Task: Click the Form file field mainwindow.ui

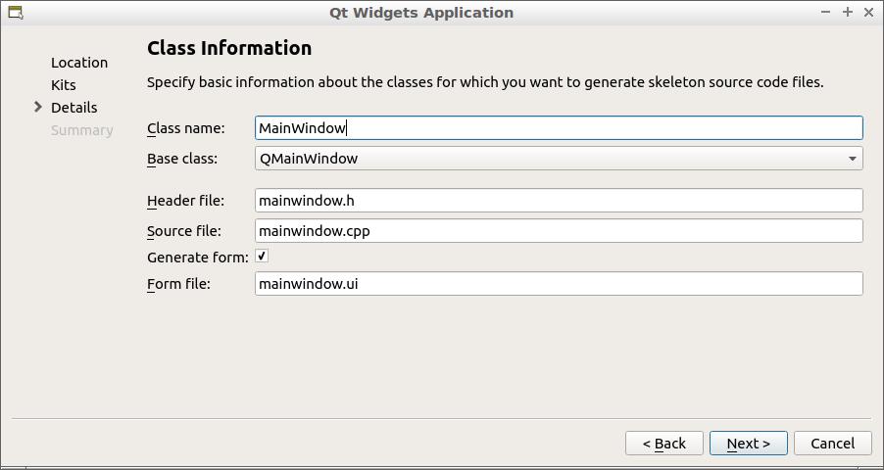Action: click(x=559, y=283)
